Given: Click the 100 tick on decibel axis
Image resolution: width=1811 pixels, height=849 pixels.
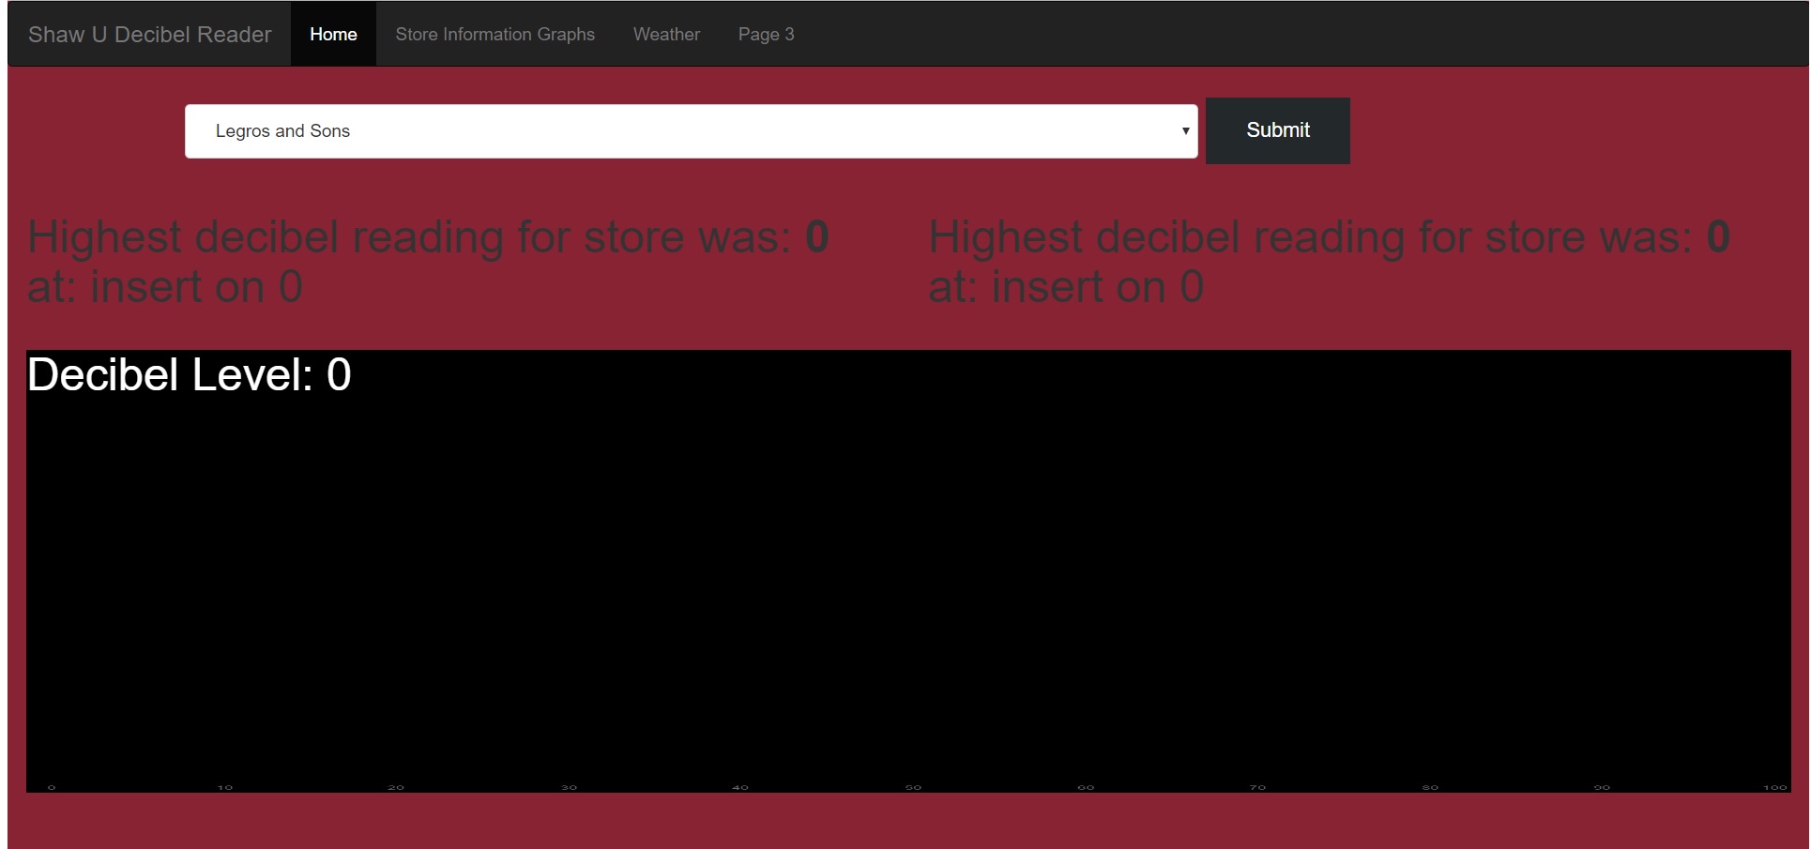Looking at the screenshot, I should tap(1774, 787).
